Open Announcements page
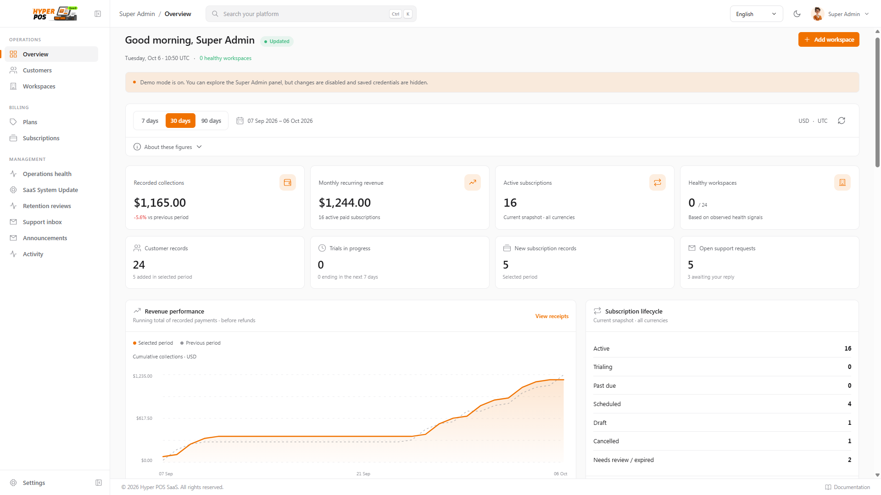The height and width of the screenshot is (495, 881). (51, 238)
